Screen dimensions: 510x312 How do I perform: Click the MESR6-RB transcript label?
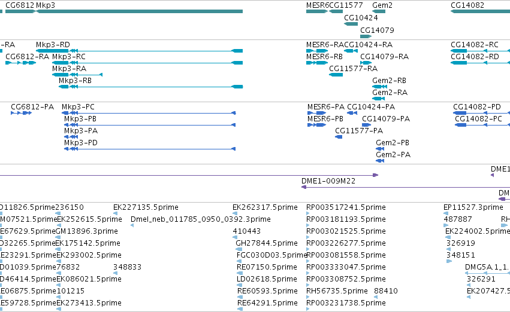click(325, 57)
